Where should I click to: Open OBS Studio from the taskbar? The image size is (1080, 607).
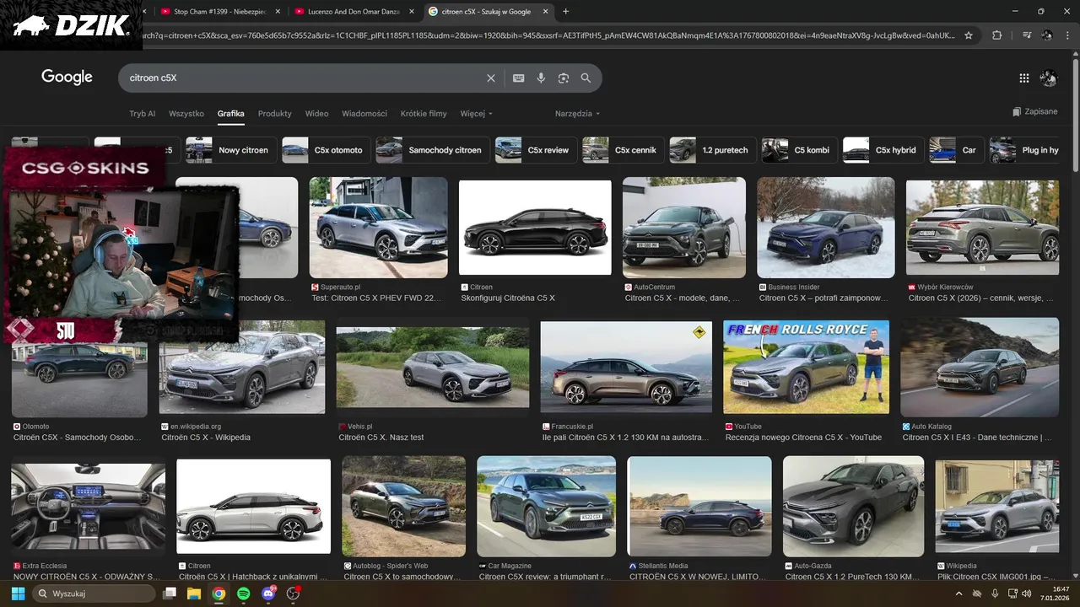pyautogui.click(x=294, y=594)
